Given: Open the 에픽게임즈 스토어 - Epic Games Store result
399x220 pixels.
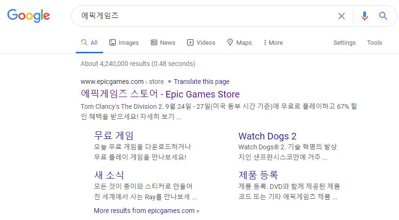Looking at the screenshot, I should tap(160, 94).
